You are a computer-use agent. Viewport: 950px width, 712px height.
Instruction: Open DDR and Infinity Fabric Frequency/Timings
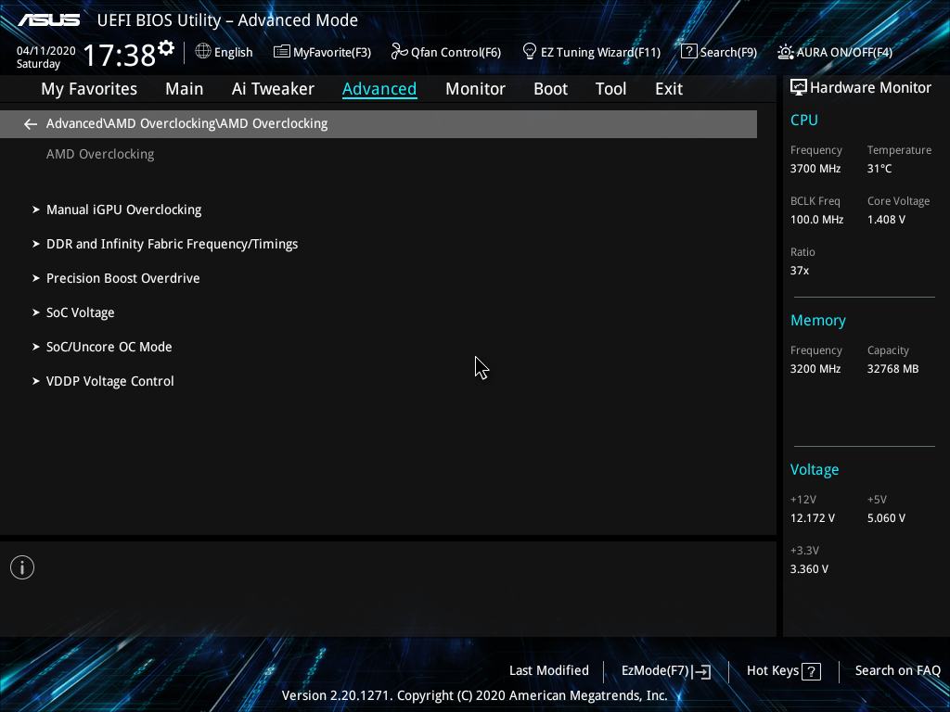[172, 244]
